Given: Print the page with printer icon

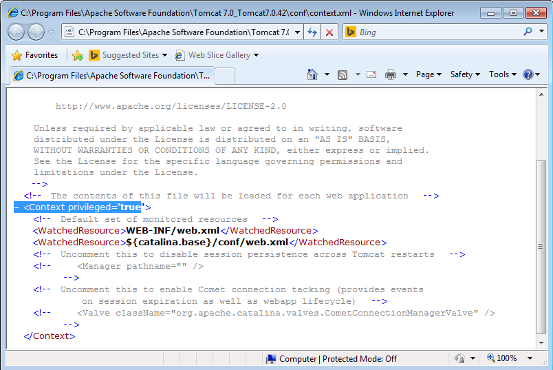Looking at the screenshot, I should [391, 74].
